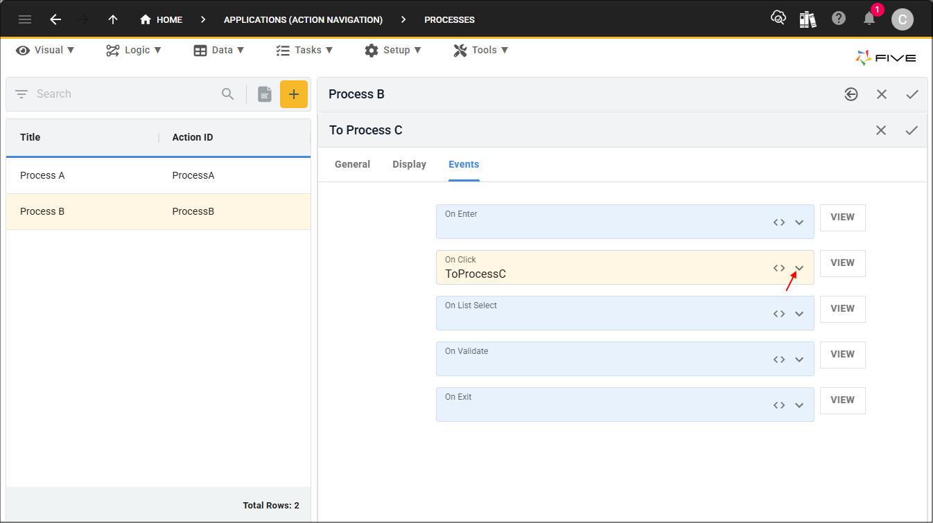Cancel Process B with the X icon
This screenshot has width=933, height=523.
pyautogui.click(x=882, y=94)
